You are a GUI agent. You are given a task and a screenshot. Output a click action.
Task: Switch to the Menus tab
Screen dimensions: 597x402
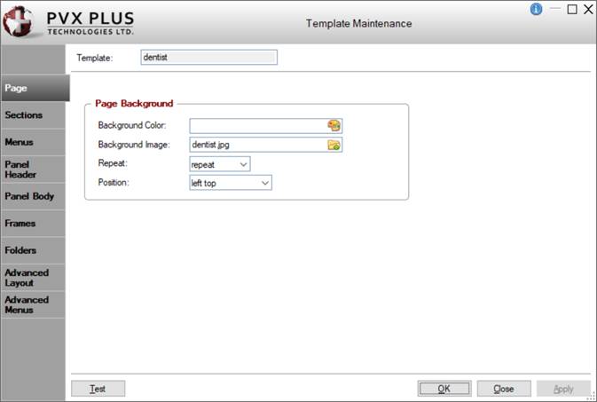point(33,142)
